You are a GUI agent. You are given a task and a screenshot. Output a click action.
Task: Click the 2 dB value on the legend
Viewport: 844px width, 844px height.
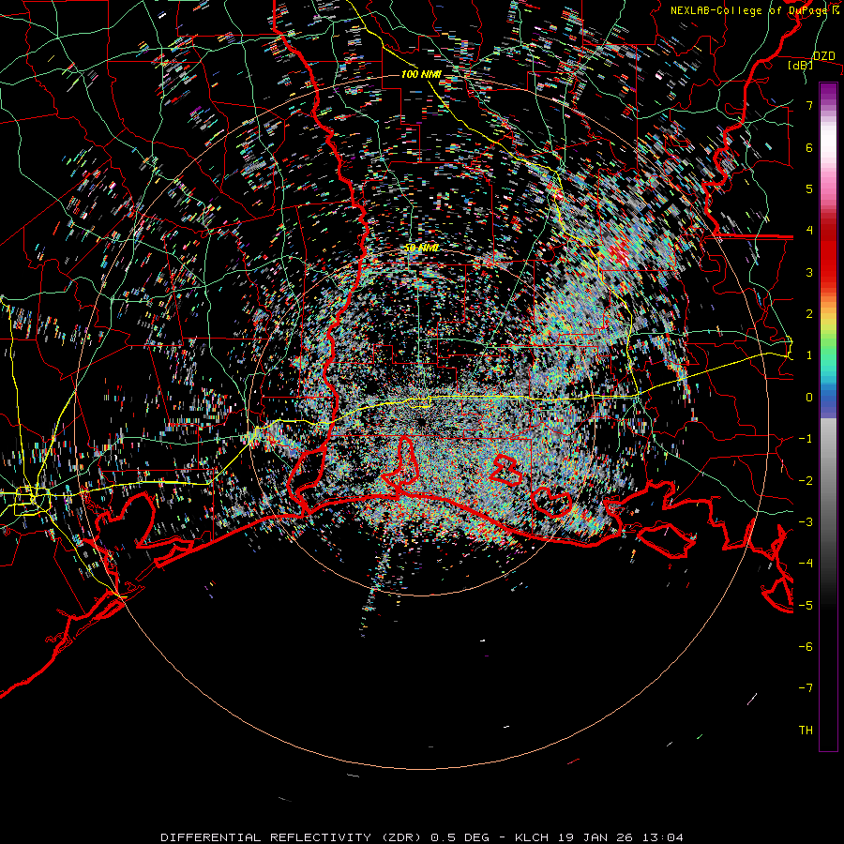tap(809, 314)
